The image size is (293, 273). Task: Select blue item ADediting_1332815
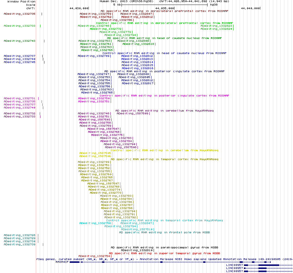[137, 65]
